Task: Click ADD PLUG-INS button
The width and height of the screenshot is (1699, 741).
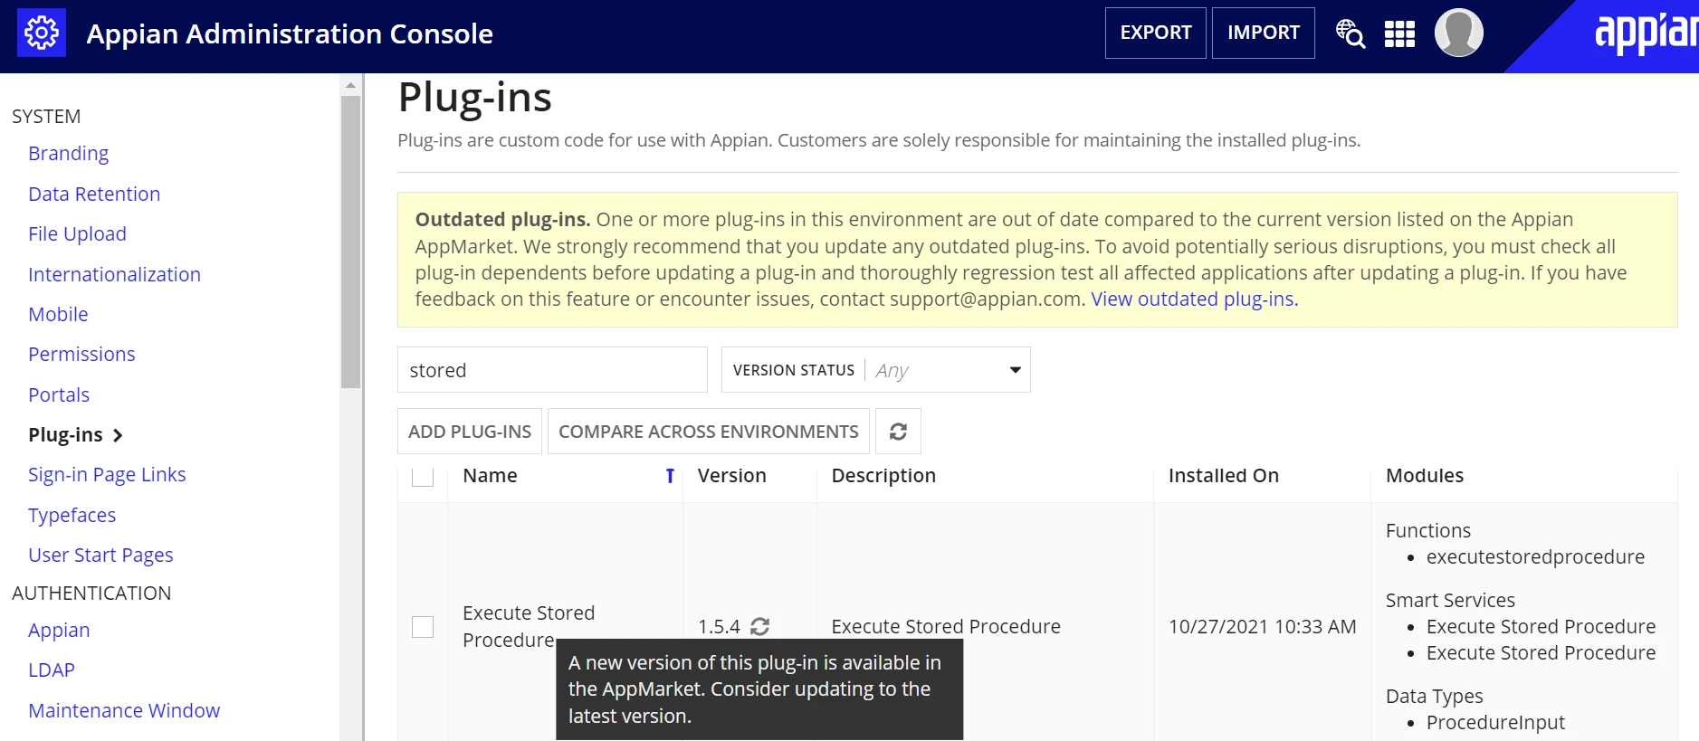Action: coord(470,432)
